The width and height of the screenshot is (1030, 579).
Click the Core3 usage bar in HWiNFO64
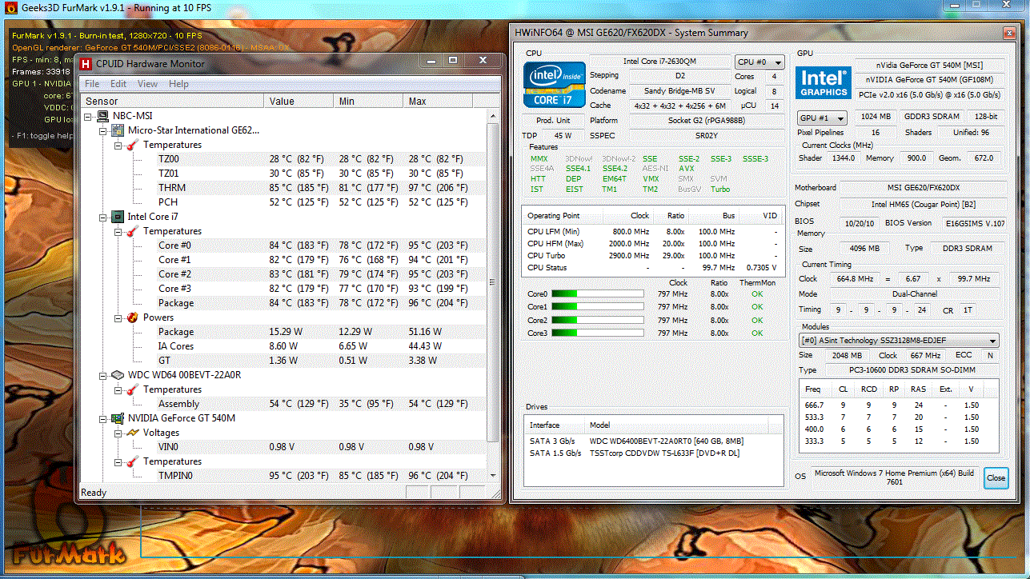pyautogui.click(x=597, y=333)
